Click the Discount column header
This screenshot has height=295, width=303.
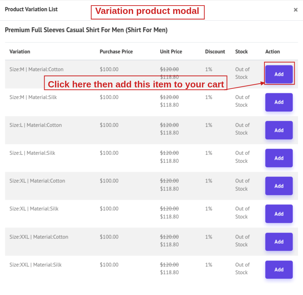[x=215, y=52]
